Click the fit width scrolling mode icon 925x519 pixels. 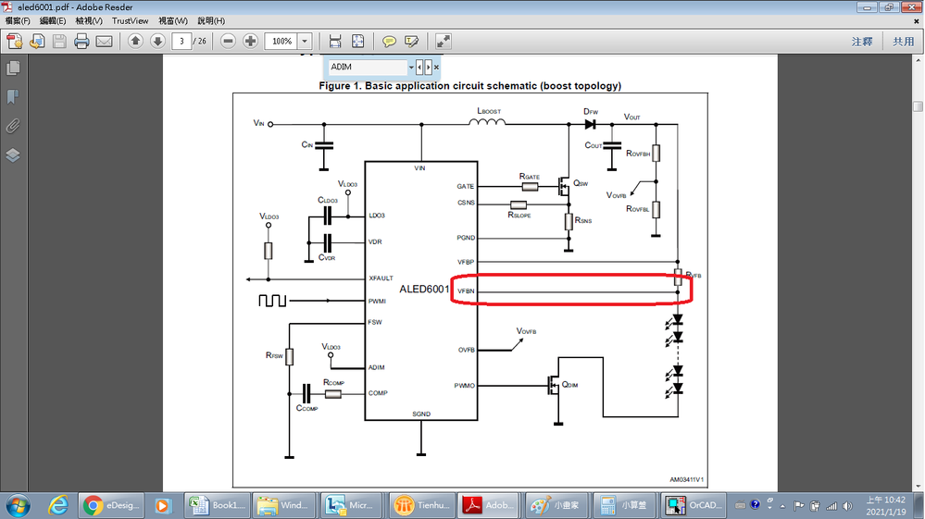[335, 42]
